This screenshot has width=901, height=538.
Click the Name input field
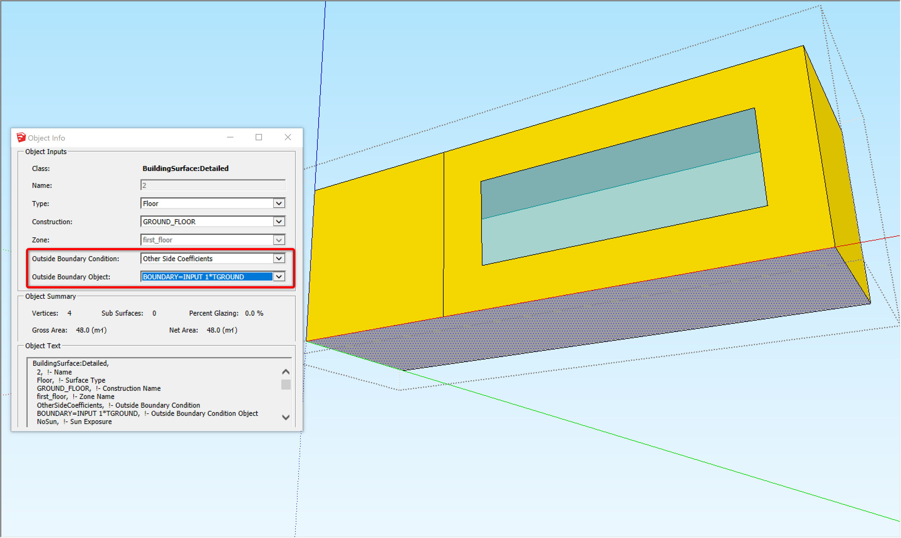tap(213, 186)
